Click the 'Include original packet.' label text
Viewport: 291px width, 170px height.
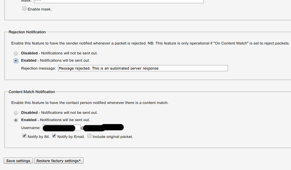113,137
